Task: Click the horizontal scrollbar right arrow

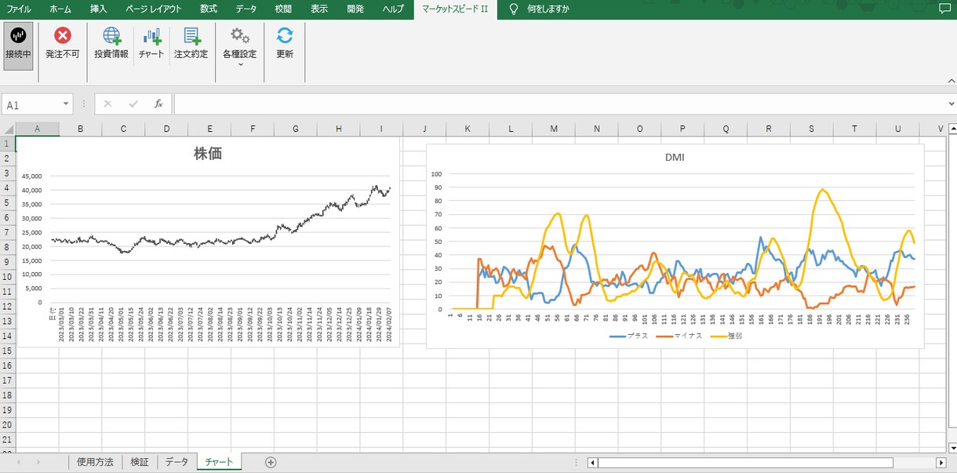Action: coord(941,463)
